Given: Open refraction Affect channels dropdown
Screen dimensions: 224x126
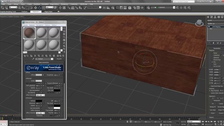Looking at the screenshot, I should [x=40, y=113].
